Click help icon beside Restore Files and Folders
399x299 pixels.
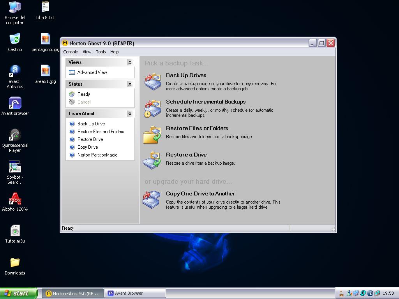[72, 132]
